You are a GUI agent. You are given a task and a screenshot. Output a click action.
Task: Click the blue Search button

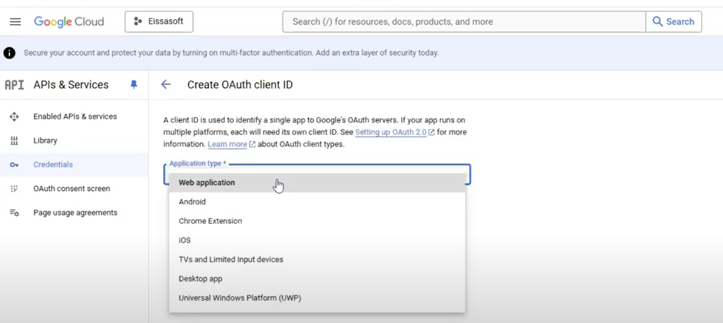pos(673,22)
